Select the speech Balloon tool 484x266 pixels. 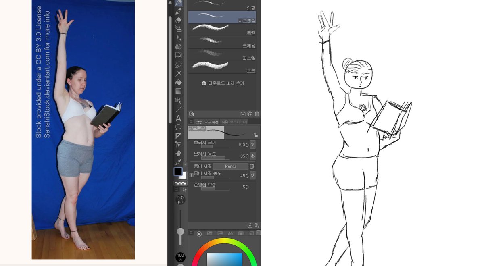point(178,127)
